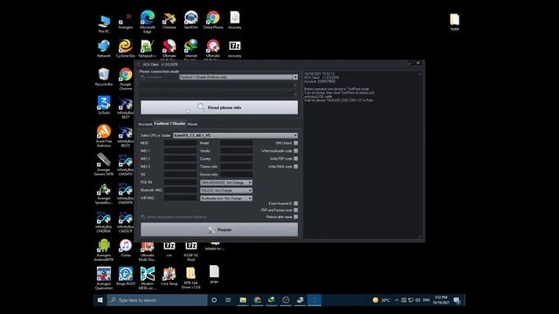Open Phone connection mode dropdown

coord(238,78)
